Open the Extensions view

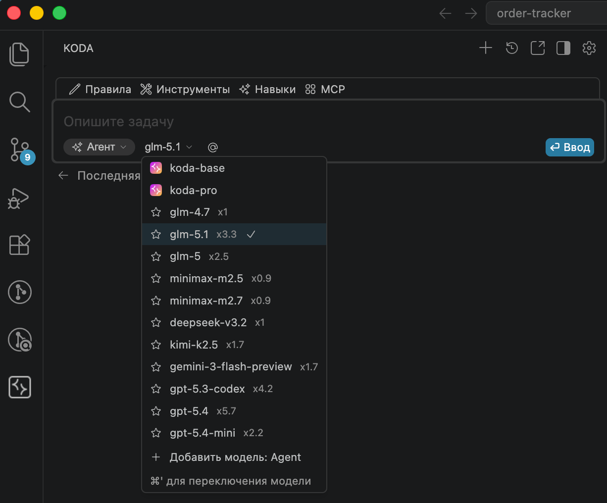(x=19, y=245)
